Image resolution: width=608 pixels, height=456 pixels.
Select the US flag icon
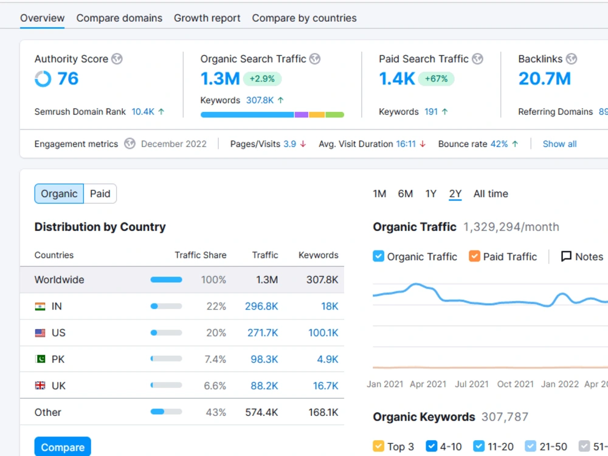40,333
